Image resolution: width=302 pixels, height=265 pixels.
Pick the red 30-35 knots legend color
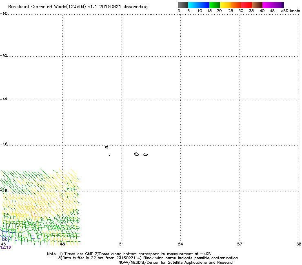click(x=246, y=5)
